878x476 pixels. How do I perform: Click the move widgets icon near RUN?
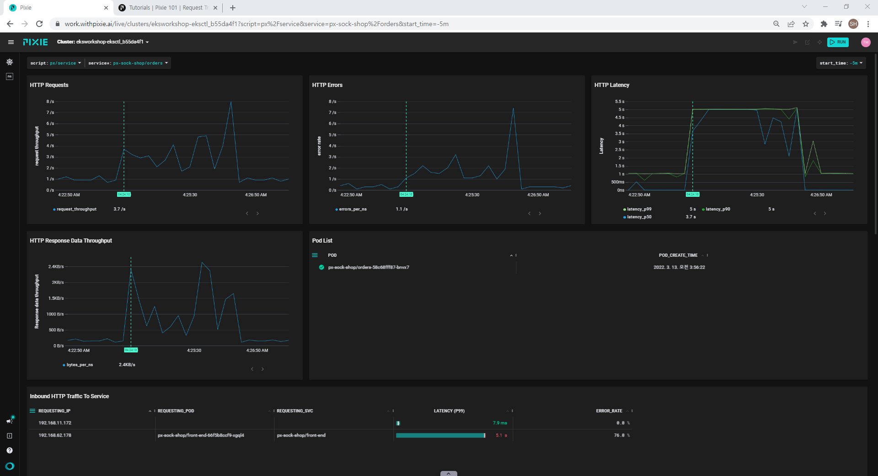tap(819, 42)
